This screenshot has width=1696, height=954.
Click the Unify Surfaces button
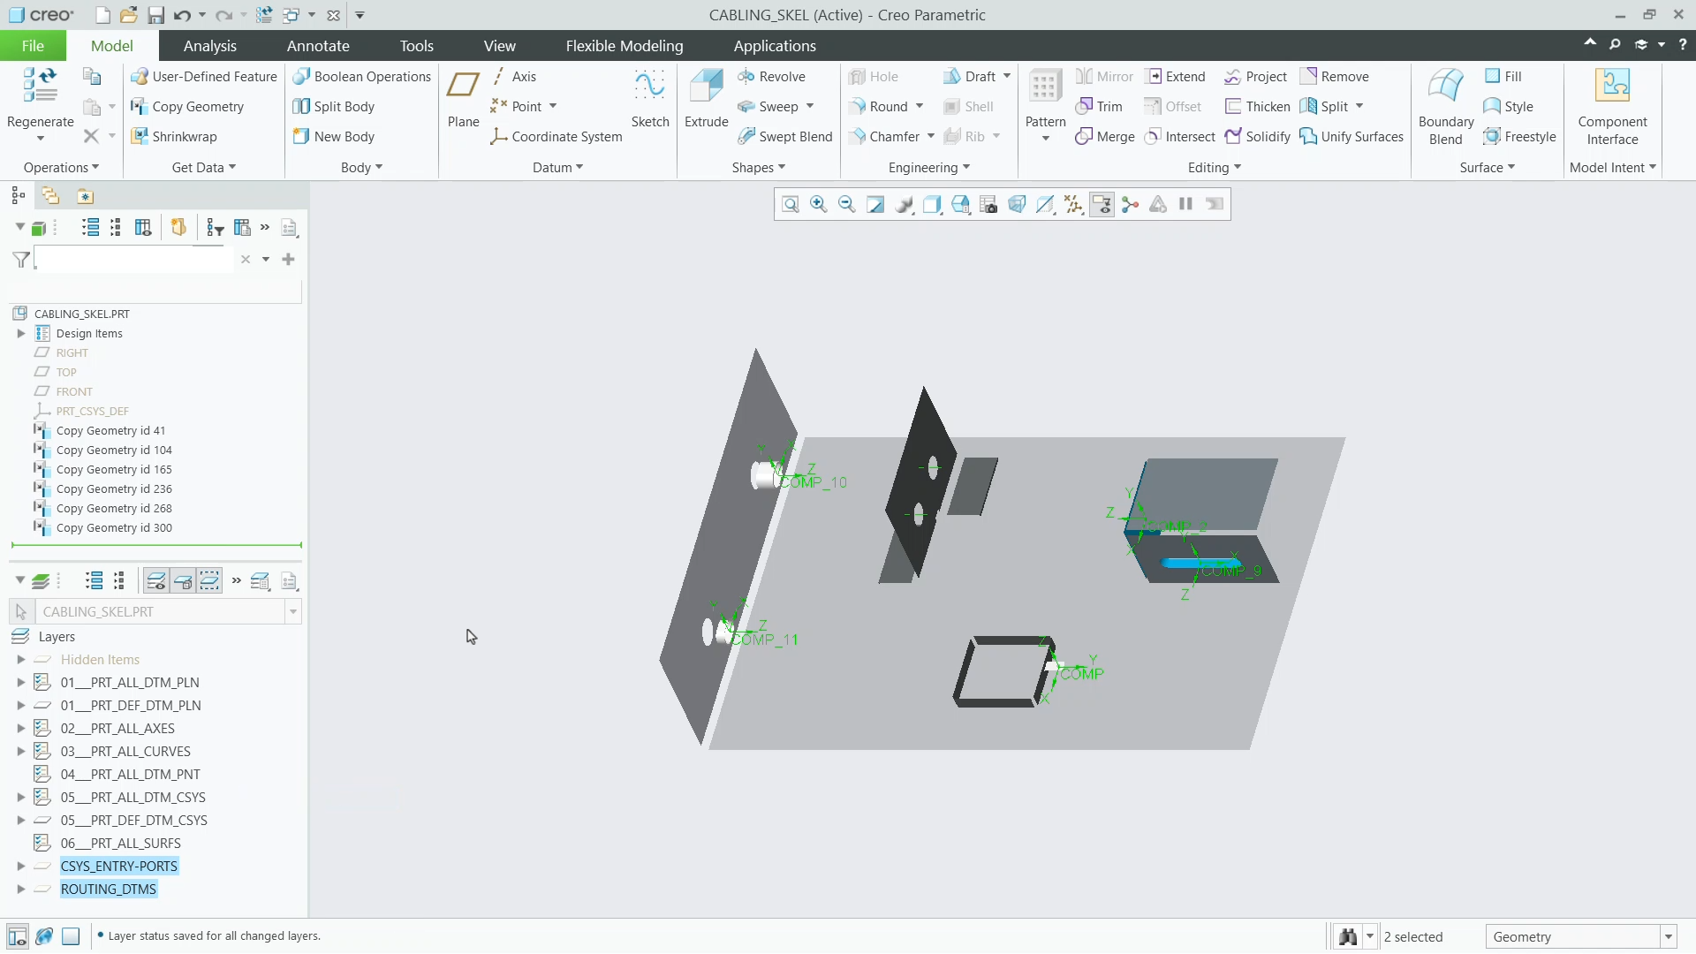[x=1351, y=136]
